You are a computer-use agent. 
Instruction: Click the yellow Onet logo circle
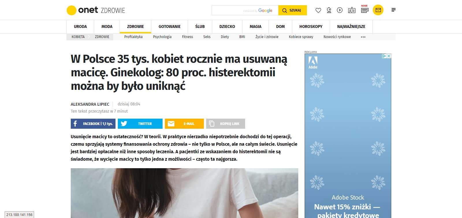pos(71,10)
